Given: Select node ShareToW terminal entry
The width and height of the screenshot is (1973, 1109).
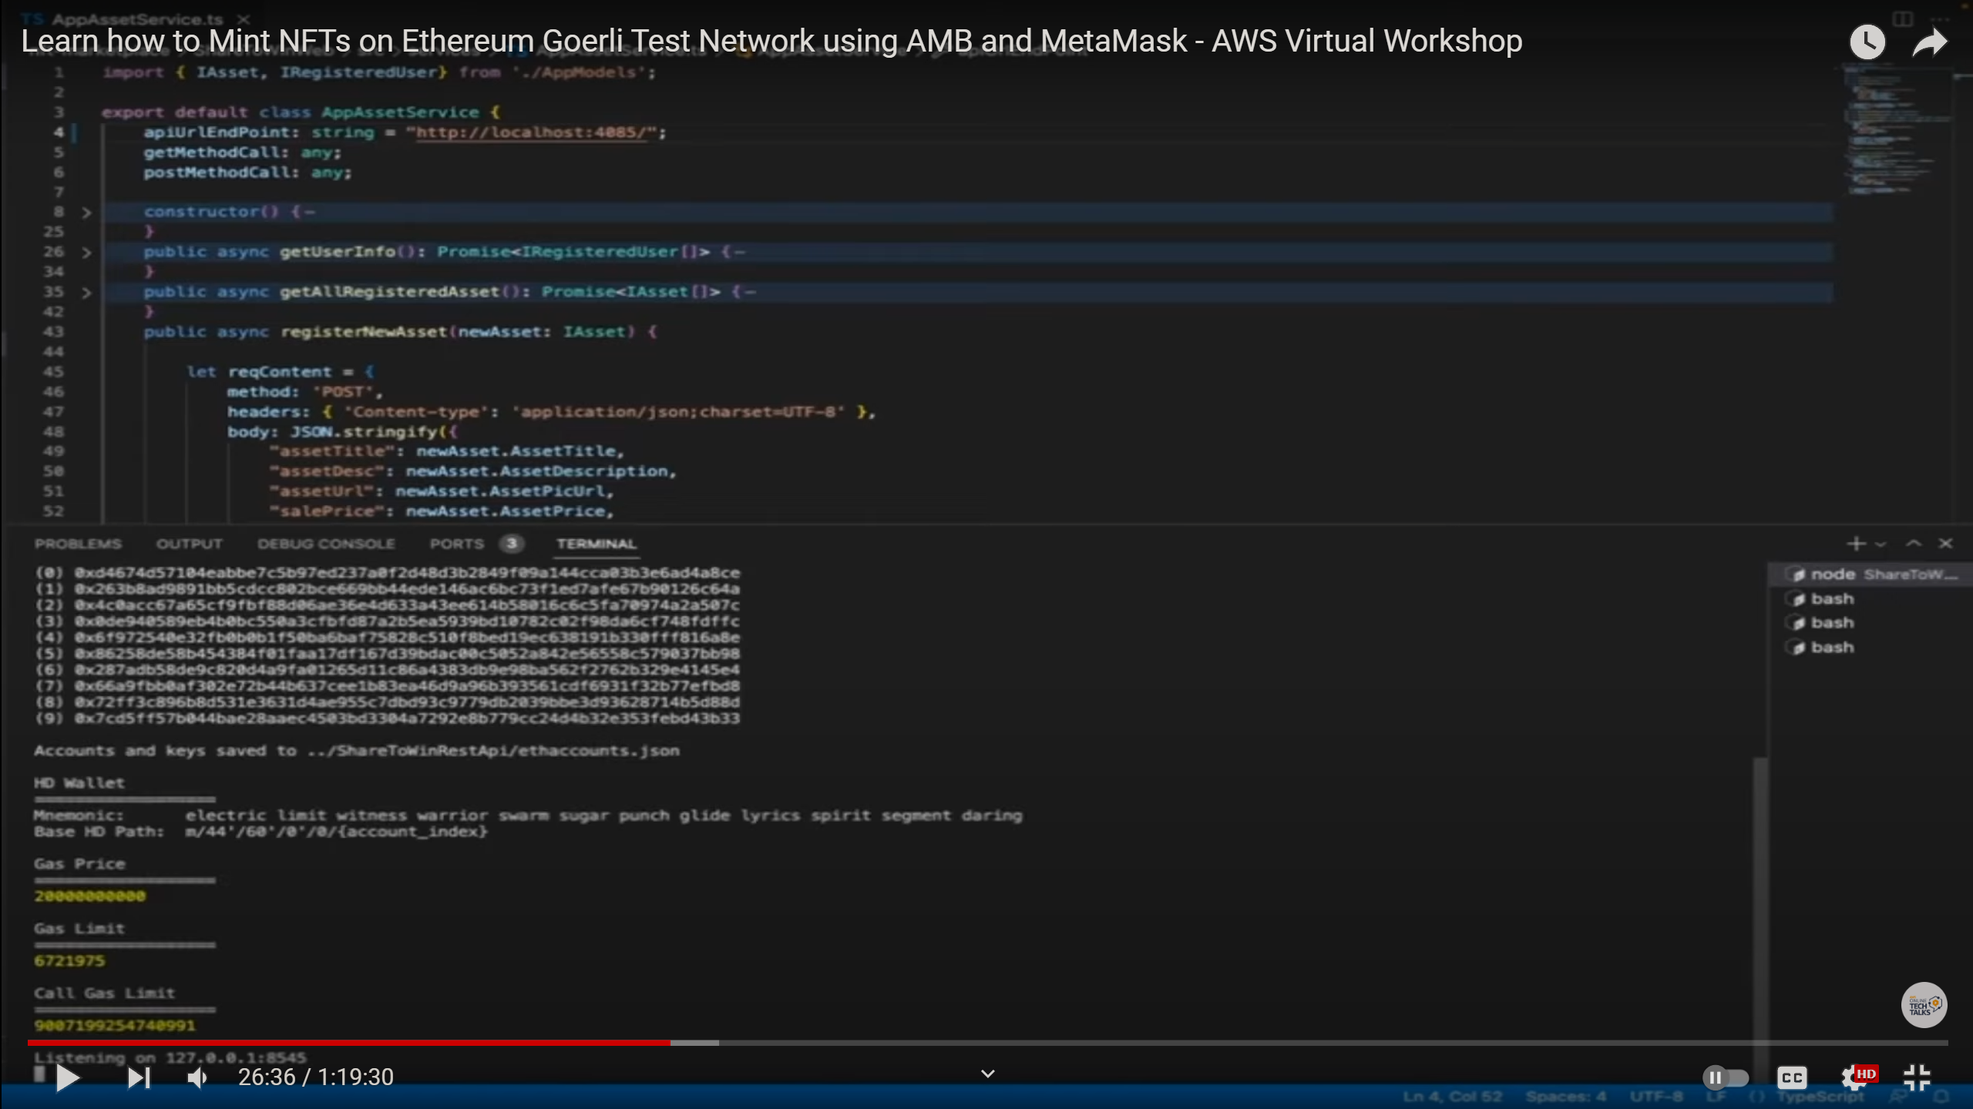Looking at the screenshot, I should [1873, 575].
